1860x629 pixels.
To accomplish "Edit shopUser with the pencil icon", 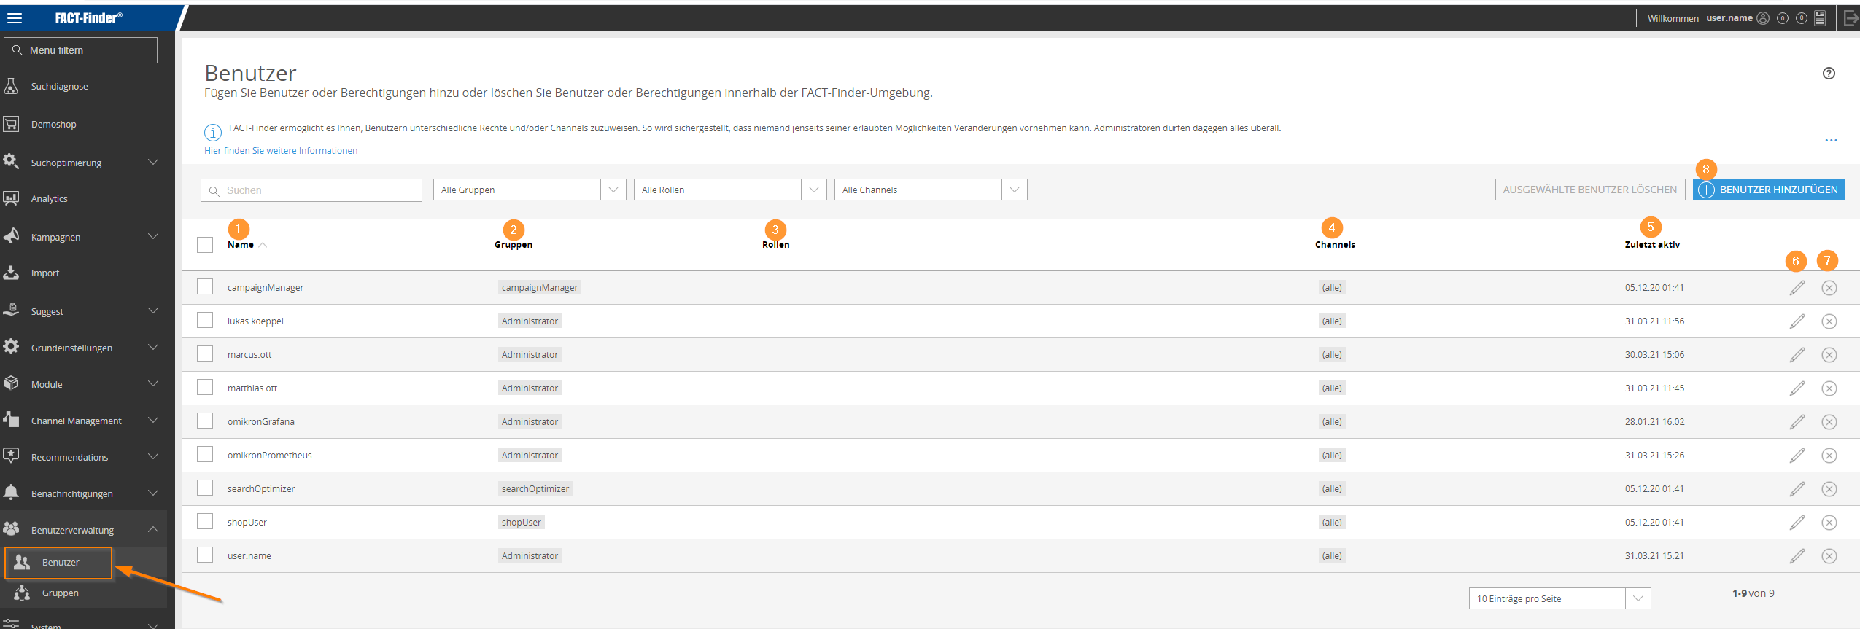I will 1797,523.
